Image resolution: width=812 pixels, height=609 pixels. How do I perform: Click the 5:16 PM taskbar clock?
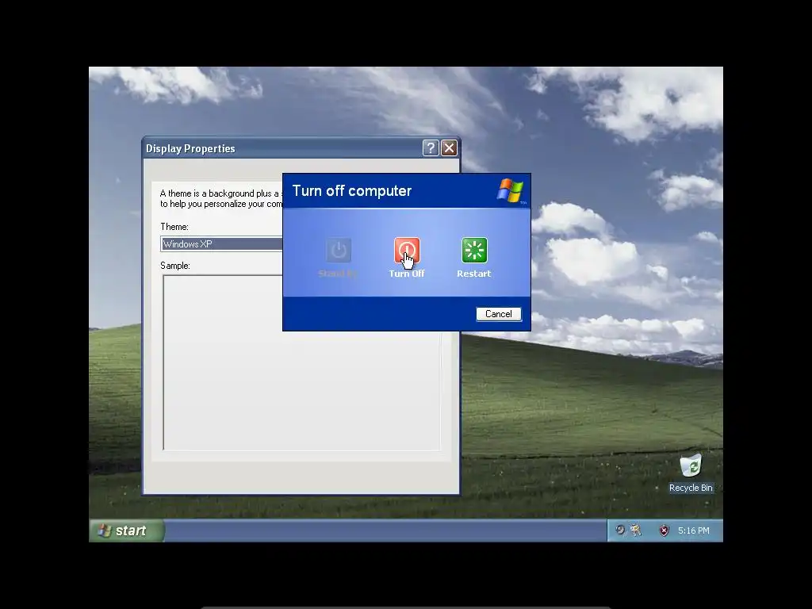(693, 530)
